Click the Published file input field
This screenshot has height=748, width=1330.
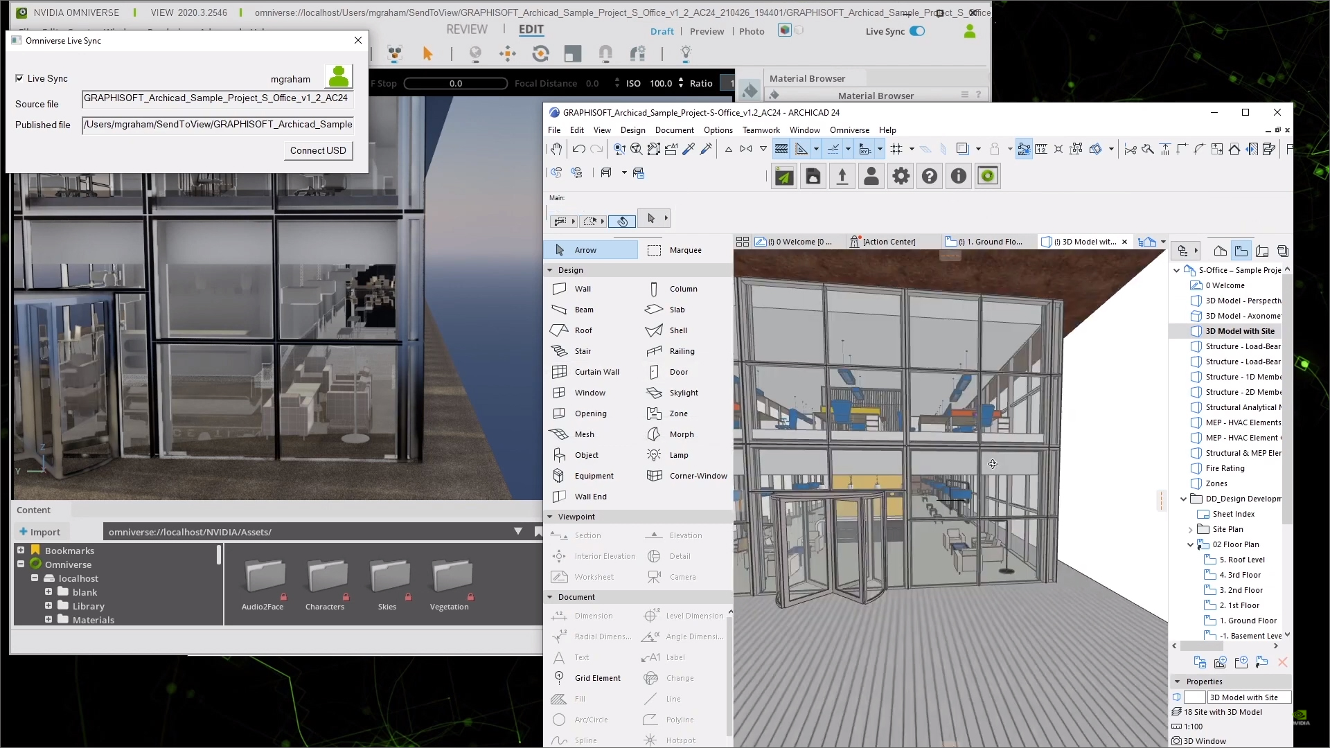coord(218,125)
